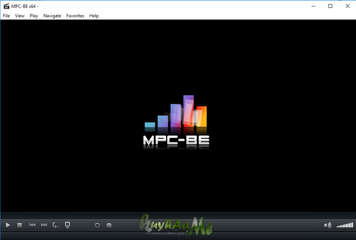Skip to the next track
This screenshot has height=240, width=356.
tap(44, 225)
